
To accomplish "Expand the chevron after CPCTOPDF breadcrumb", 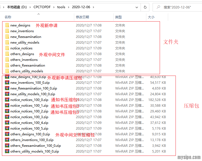I will [x=54, y=7].
